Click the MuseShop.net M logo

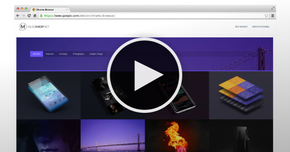(23, 27)
